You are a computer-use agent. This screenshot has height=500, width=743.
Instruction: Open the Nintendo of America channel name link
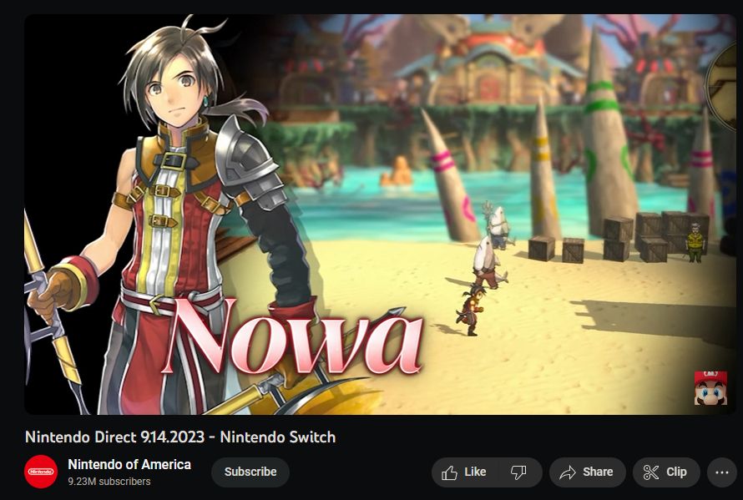129,464
